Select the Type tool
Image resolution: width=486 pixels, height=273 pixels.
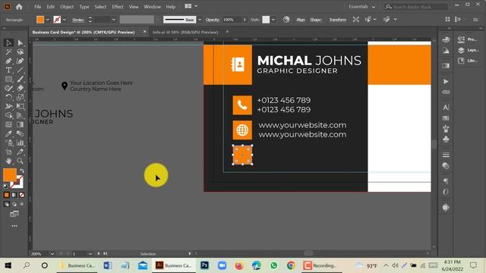tap(8, 70)
